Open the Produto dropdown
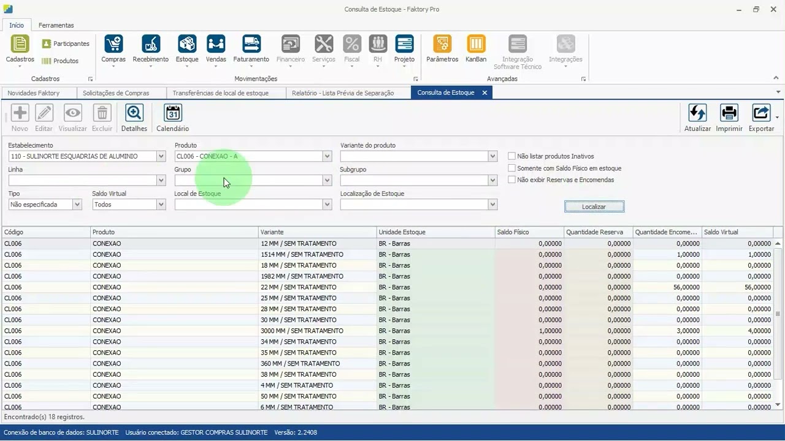 (327, 156)
